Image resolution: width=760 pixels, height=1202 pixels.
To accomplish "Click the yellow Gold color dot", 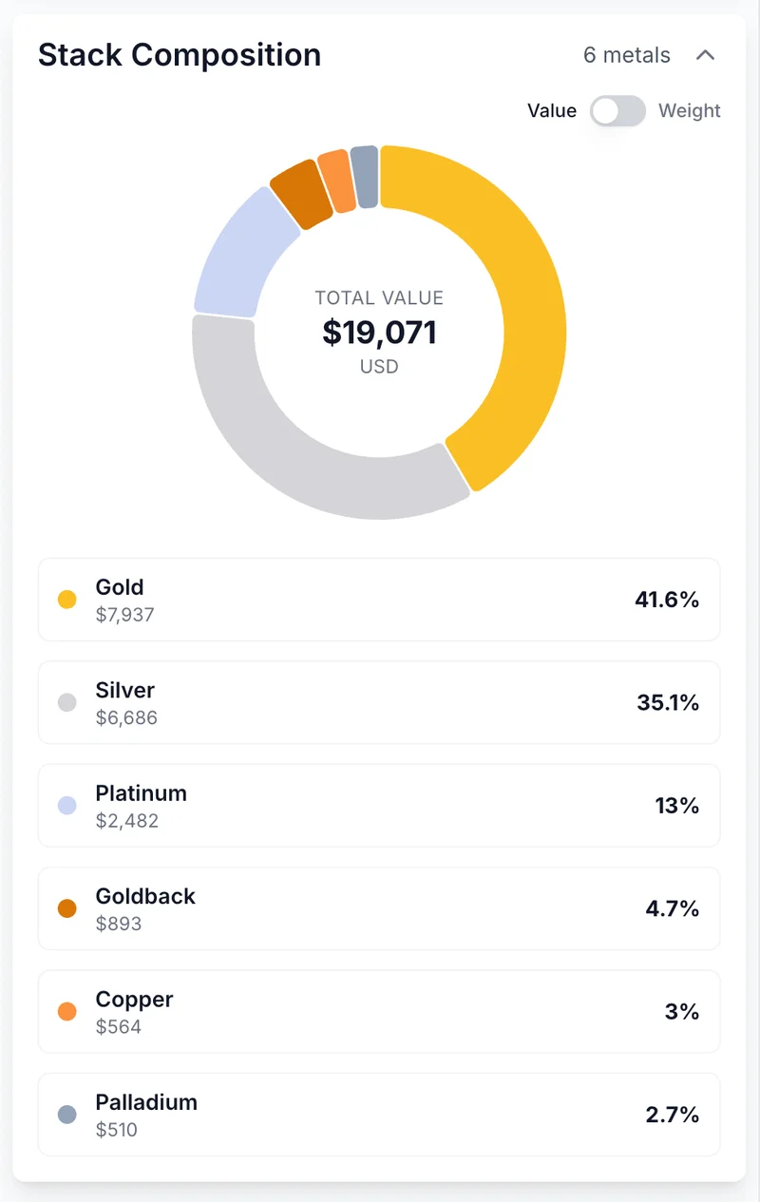I will (x=67, y=600).
